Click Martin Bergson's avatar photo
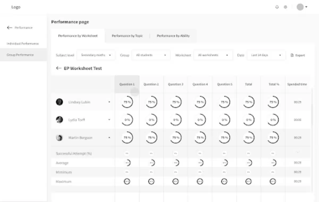This screenshot has height=202, width=319. click(x=60, y=138)
